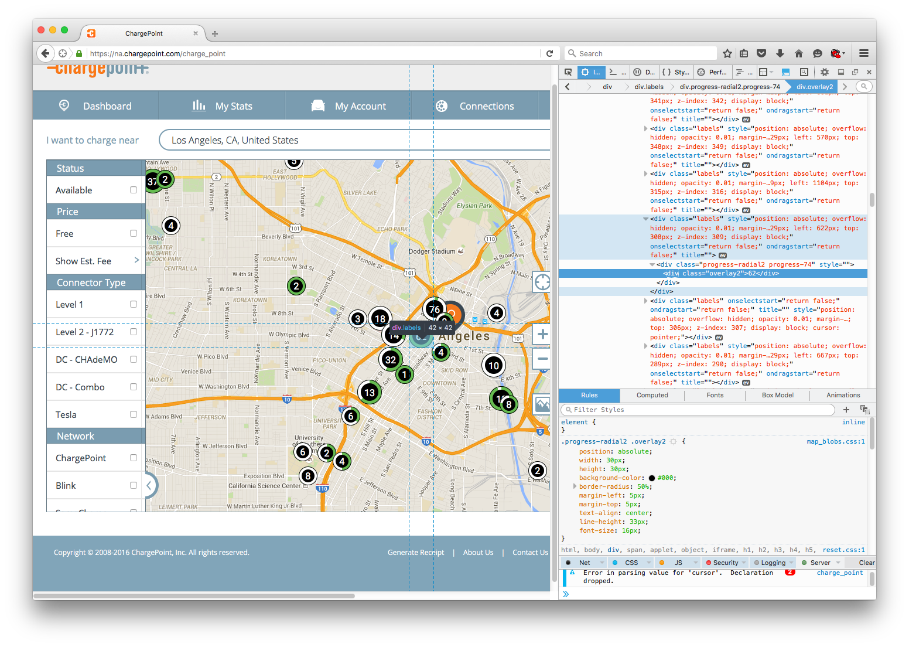
Task: Enable the Level 1 connector checkbox
Action: click(134, 304)
